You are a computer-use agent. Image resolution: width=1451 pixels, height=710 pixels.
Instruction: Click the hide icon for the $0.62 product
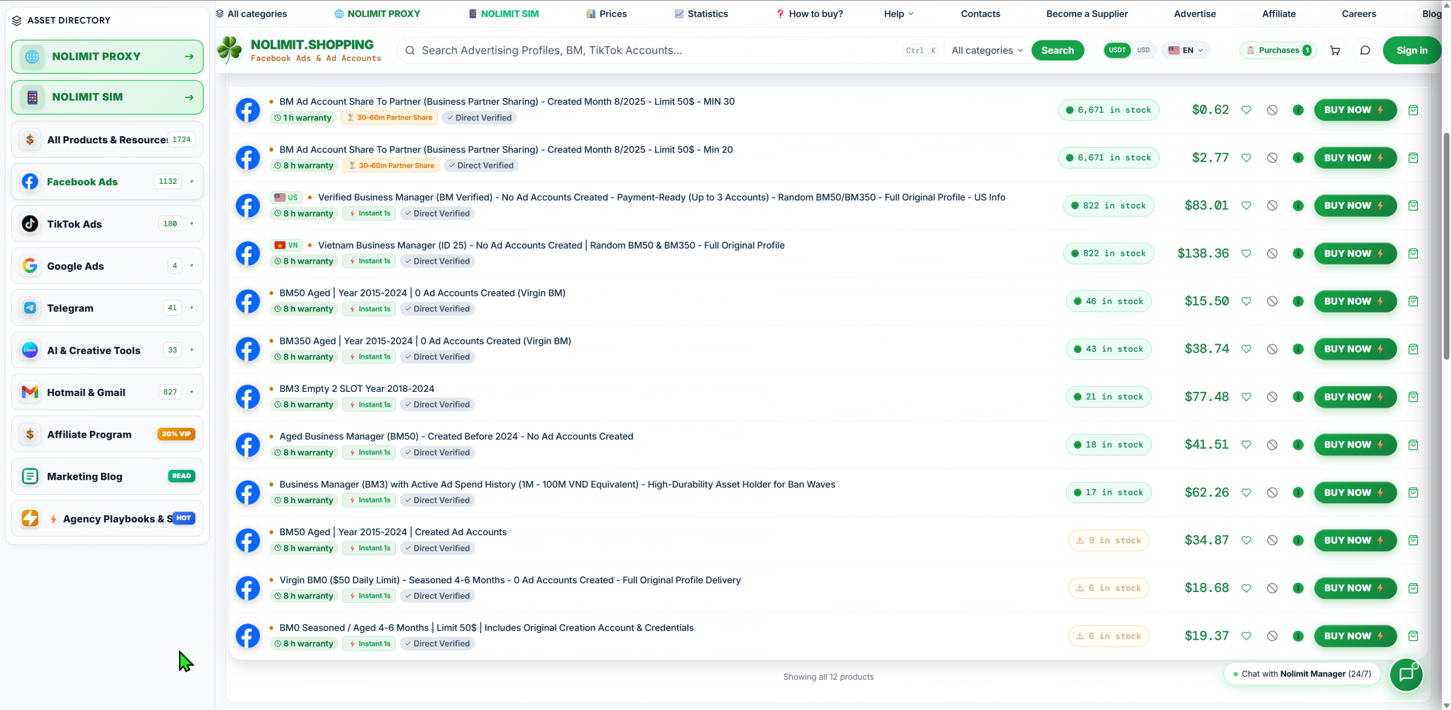pyautogui.click(x=1272, y=110)
